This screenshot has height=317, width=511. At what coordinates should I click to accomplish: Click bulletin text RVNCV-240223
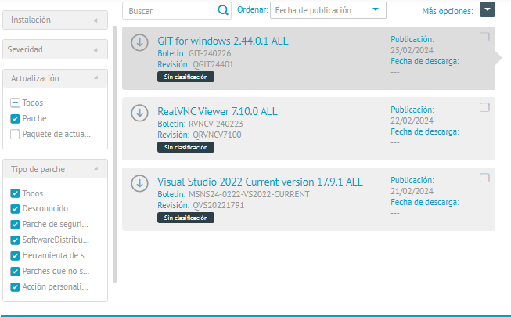click(216, 124)
